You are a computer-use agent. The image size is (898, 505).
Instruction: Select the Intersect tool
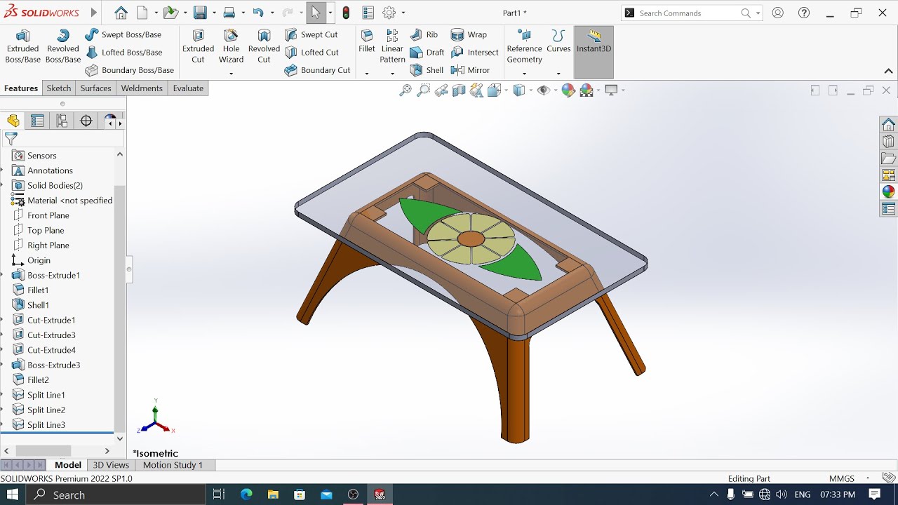point(474,52)
